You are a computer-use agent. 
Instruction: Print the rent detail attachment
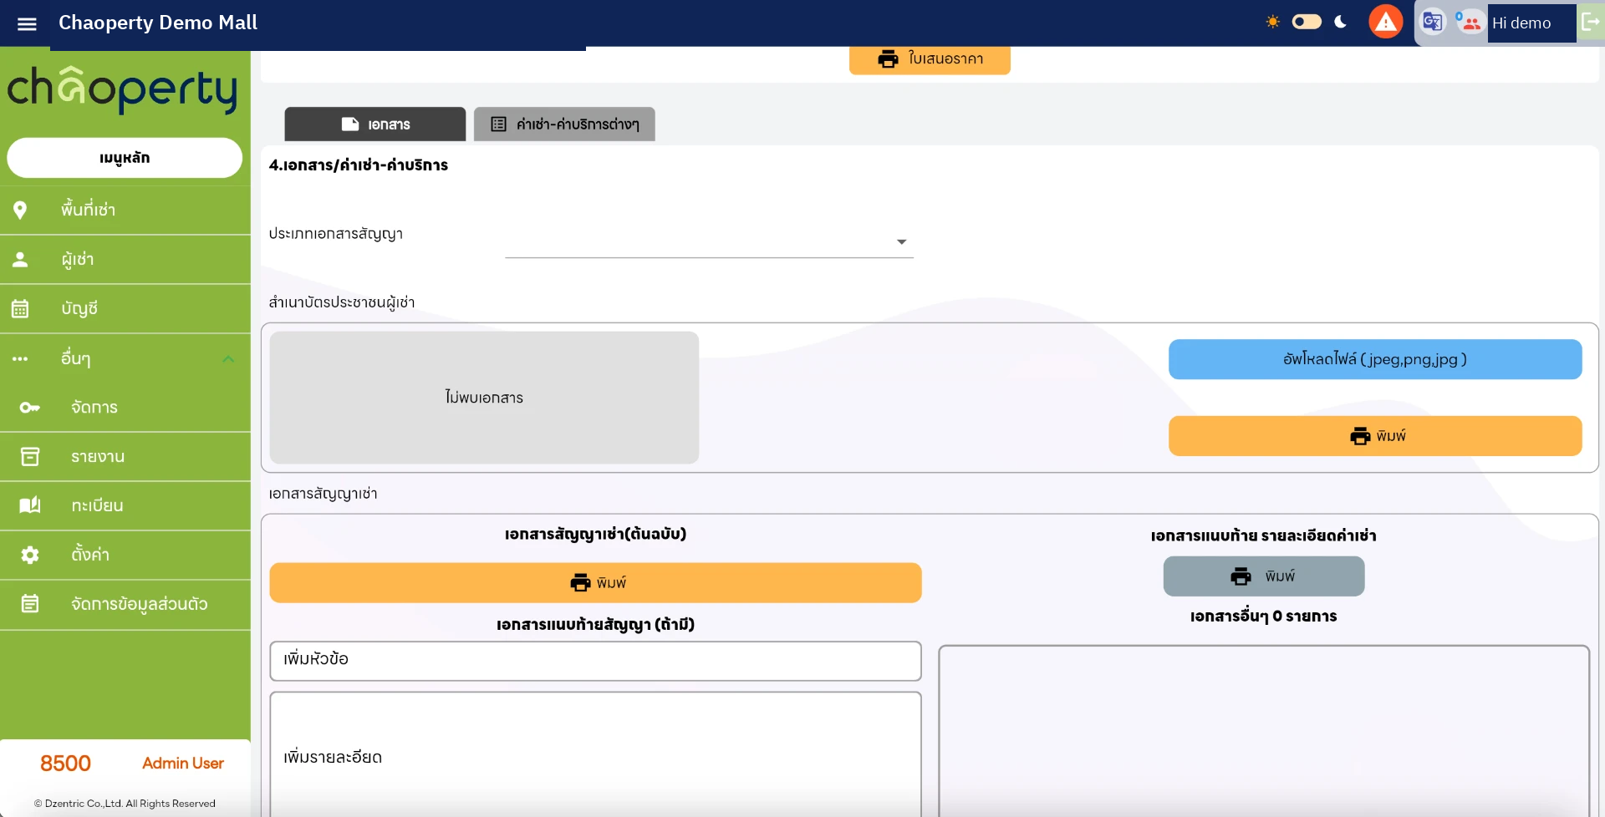(1264, 576)
